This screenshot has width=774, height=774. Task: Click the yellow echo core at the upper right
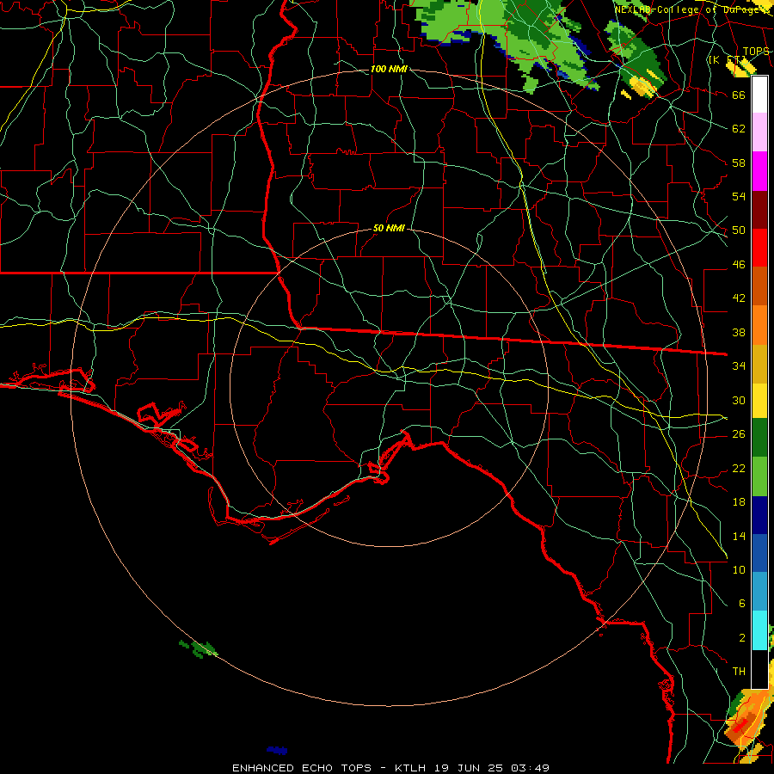pos(643,86)
